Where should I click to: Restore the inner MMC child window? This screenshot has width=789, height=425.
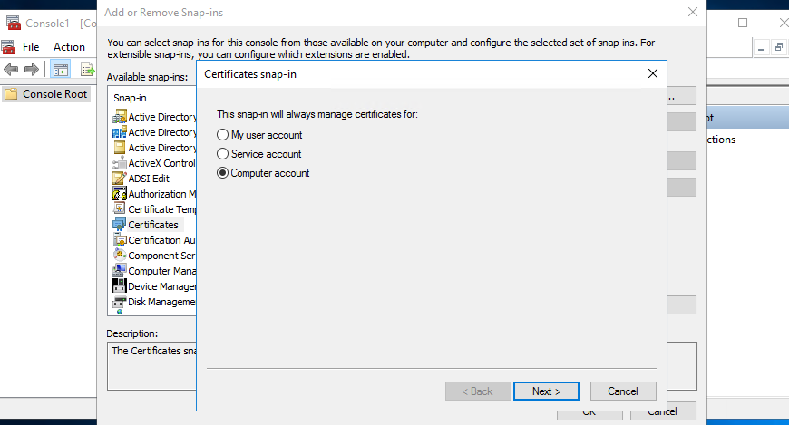tap(778, 47)
